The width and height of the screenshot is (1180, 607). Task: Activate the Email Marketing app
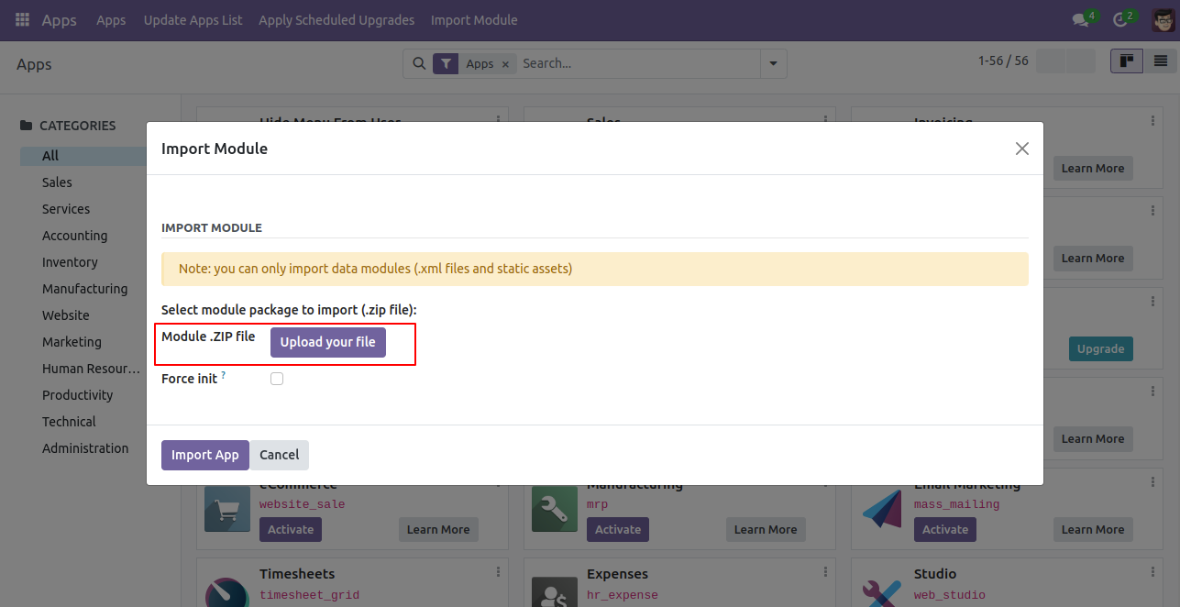pyautogui.click(x=946, y=529)
